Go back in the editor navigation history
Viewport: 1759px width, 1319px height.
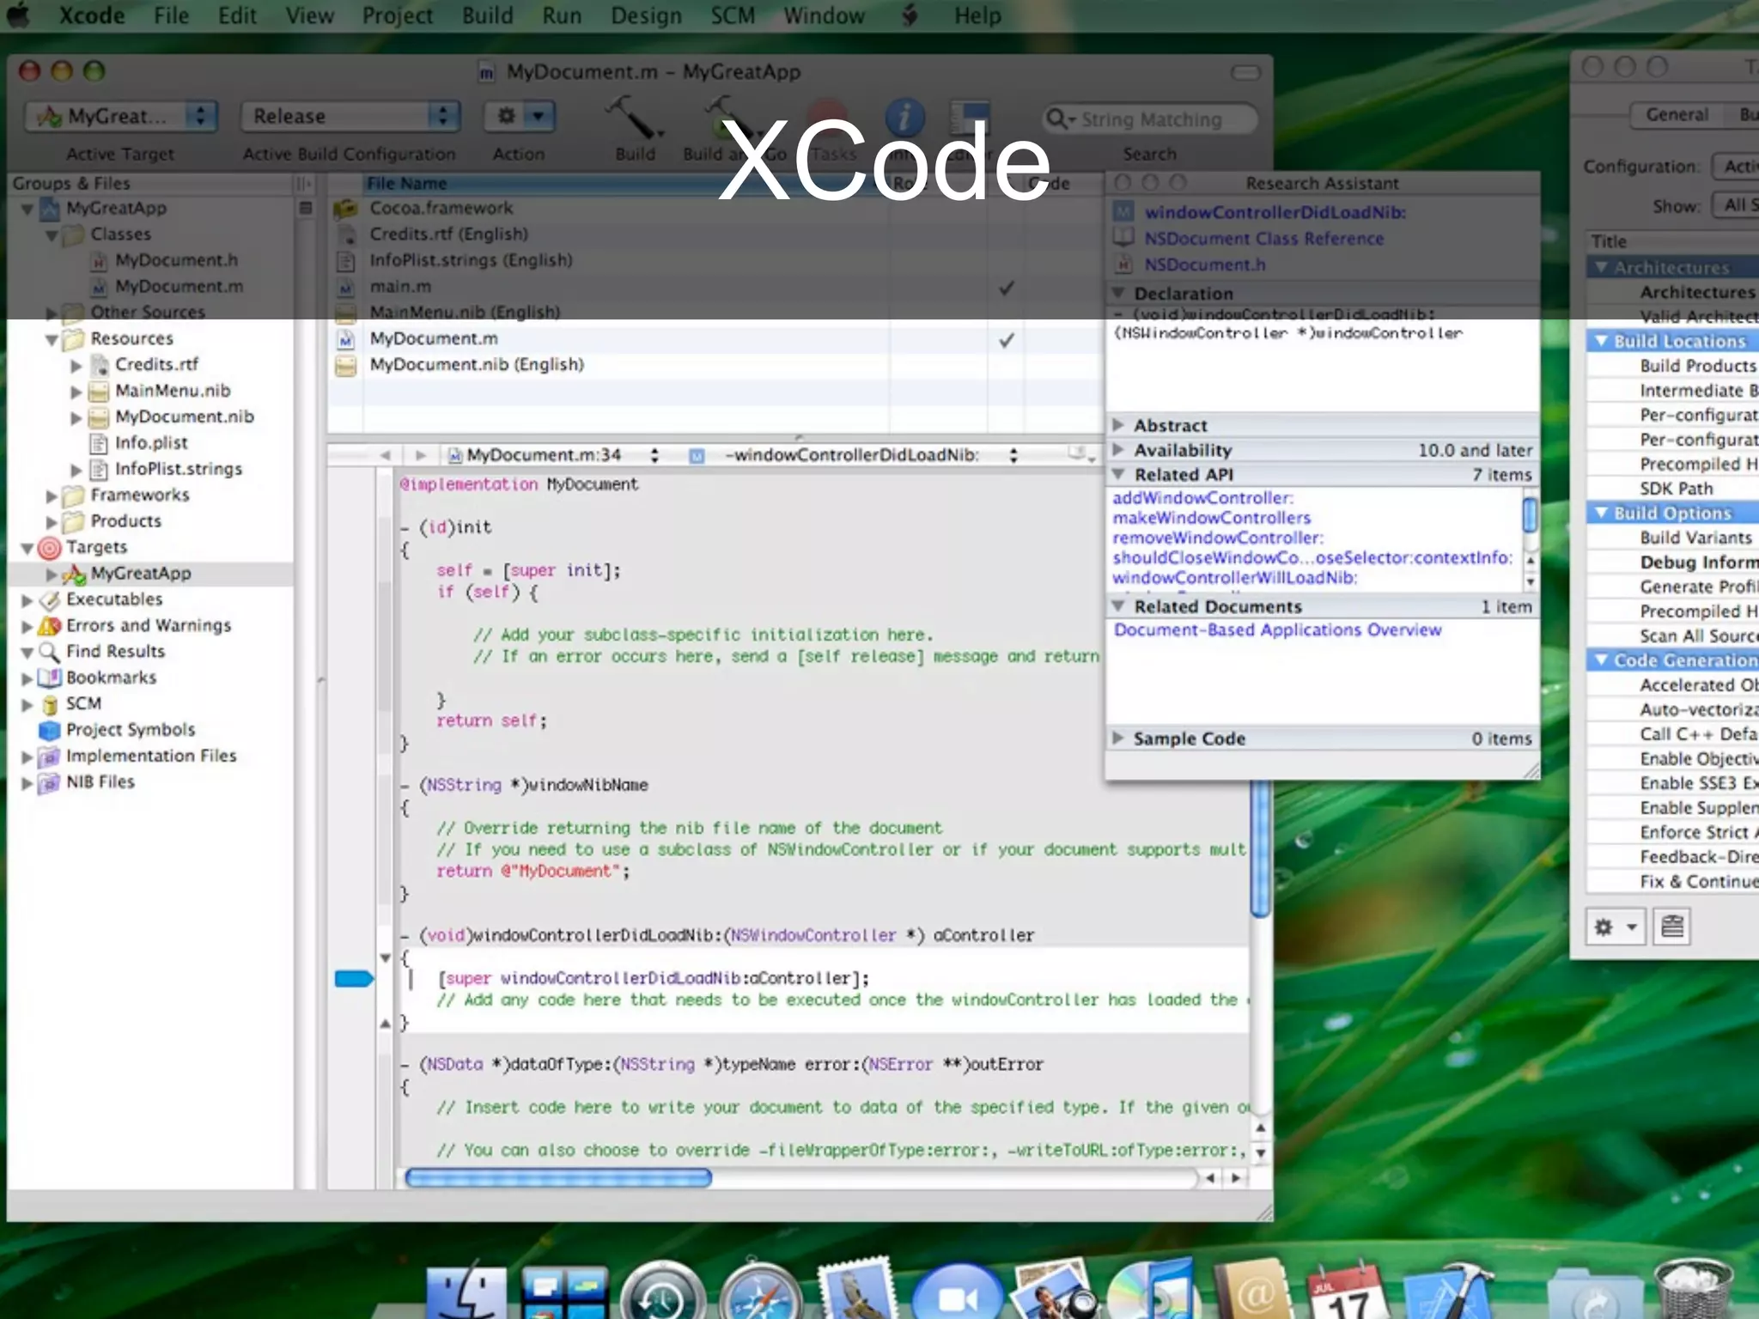click(x=385, y=455)
